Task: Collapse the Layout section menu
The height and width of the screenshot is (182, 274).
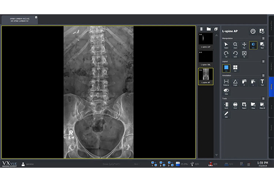Action: point(263,61)
